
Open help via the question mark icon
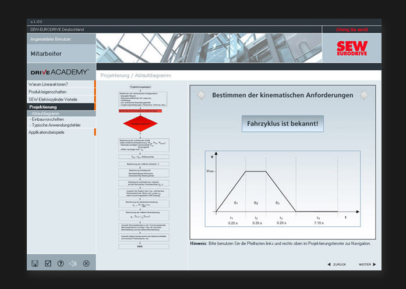[61, 263]
